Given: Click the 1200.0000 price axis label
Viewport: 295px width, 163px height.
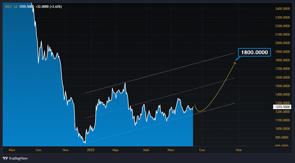Looking at the screenshot, I should 282,112.
